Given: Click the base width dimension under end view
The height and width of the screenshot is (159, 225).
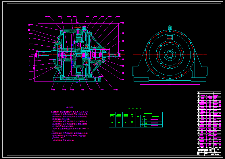Looking at the screenshot, I should [x=170, y=84].
